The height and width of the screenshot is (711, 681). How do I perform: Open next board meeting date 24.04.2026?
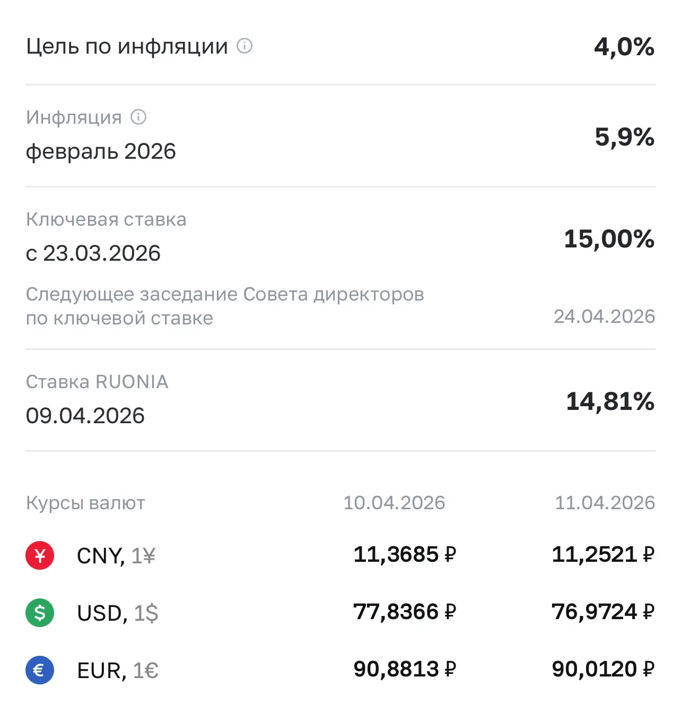pyautogui.click(x=605, y=316)
